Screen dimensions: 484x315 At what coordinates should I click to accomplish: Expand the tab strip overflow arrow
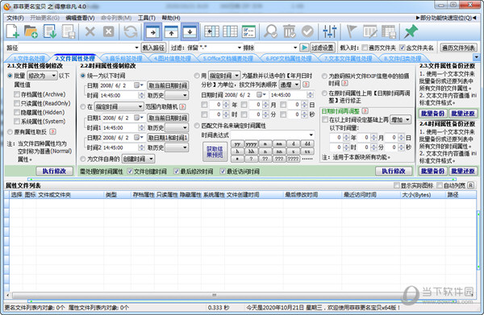[476, 57]
